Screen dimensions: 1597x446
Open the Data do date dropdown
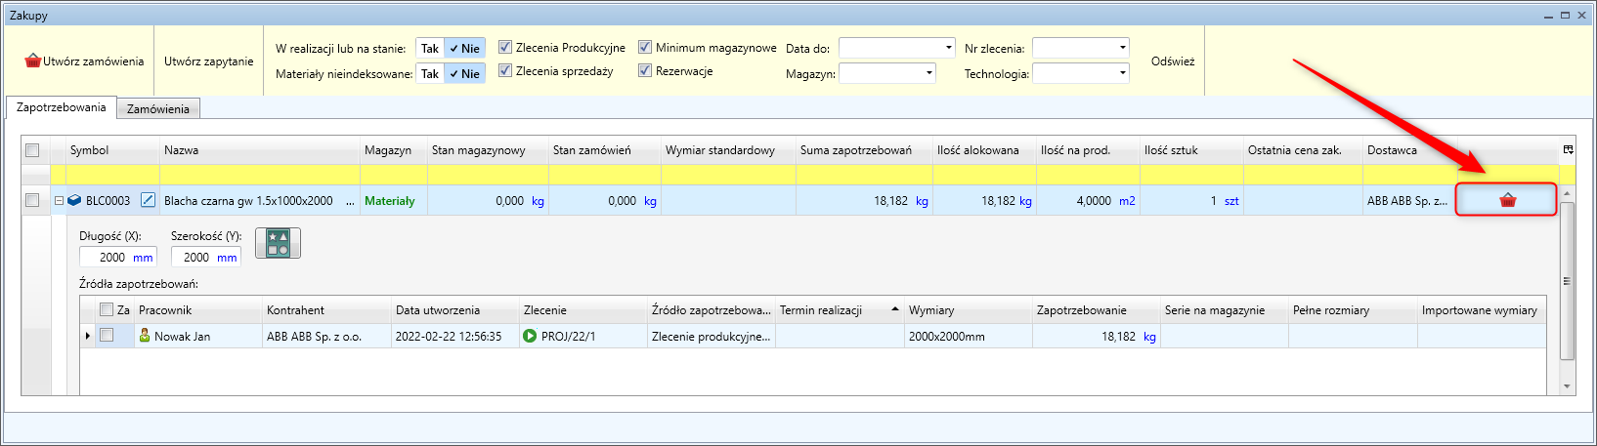coord(948,48)
